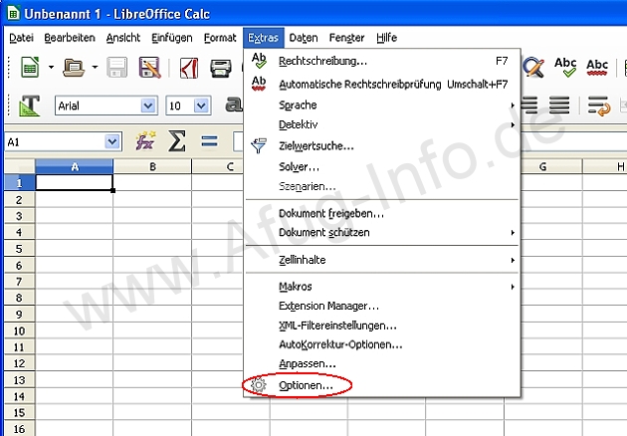Click the Save floppy disk icon

[116, 68]
